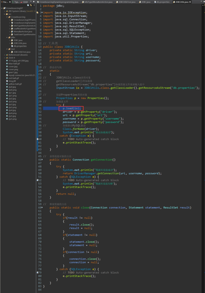Expand the JUnit 4 node

click(4, 58)
